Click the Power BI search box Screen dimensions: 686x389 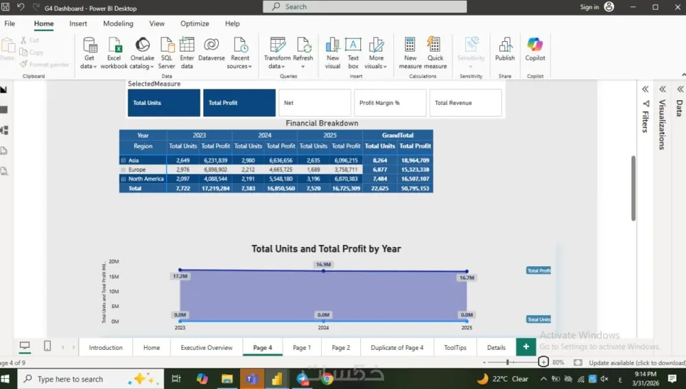coord(364,7)
